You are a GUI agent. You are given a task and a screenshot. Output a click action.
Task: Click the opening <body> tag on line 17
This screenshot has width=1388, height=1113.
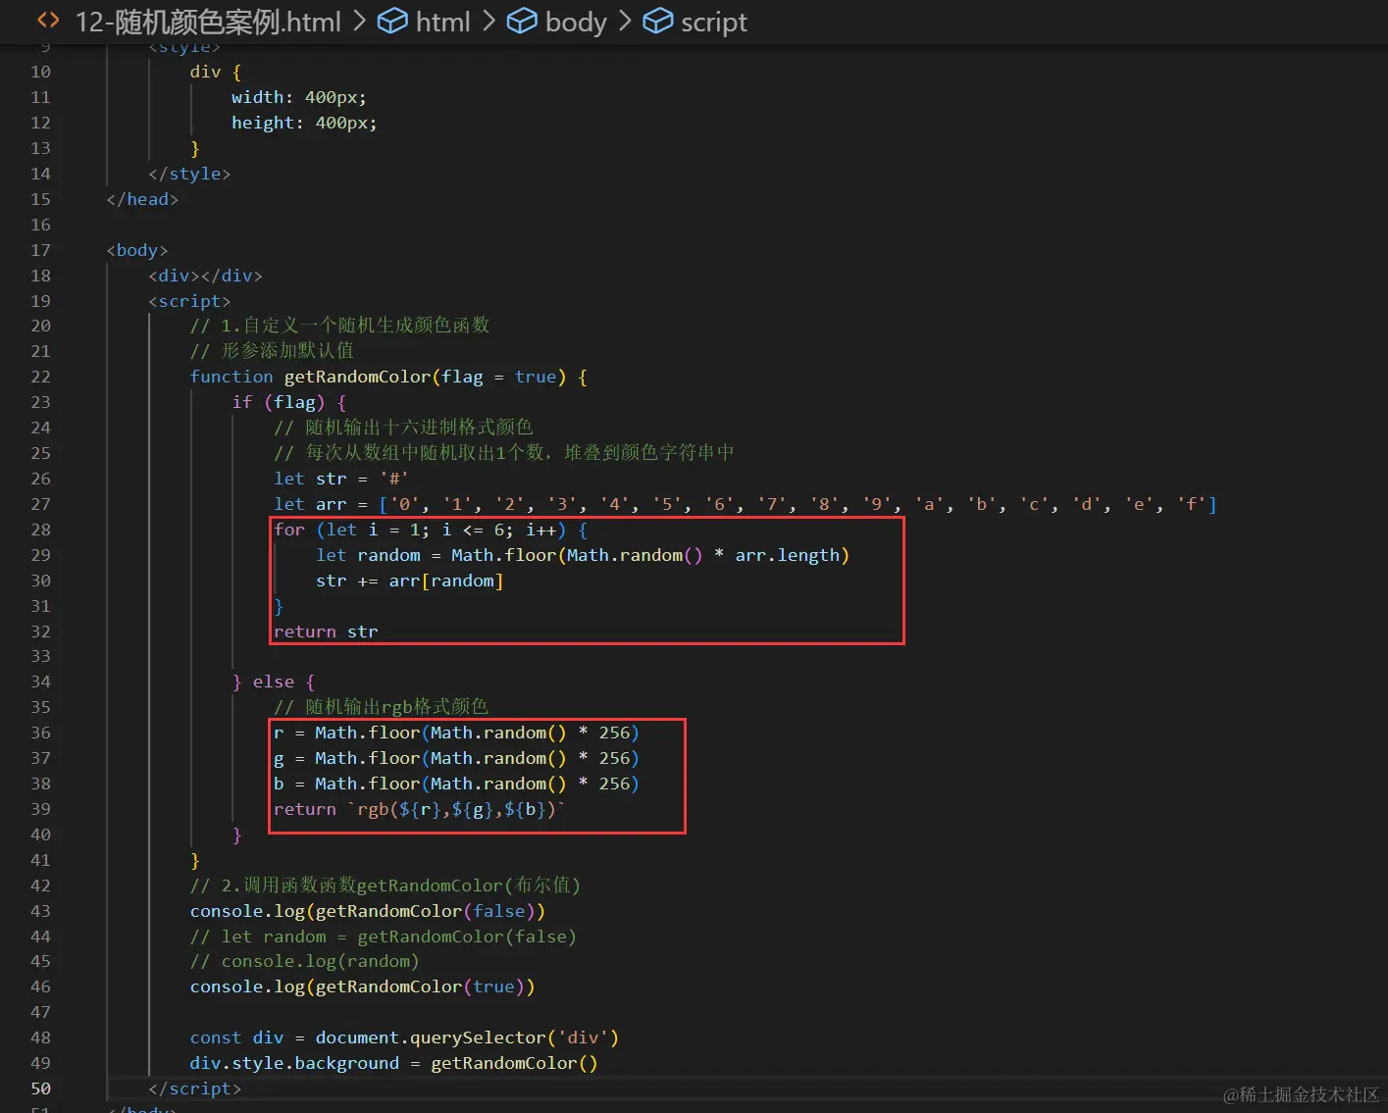137,250
